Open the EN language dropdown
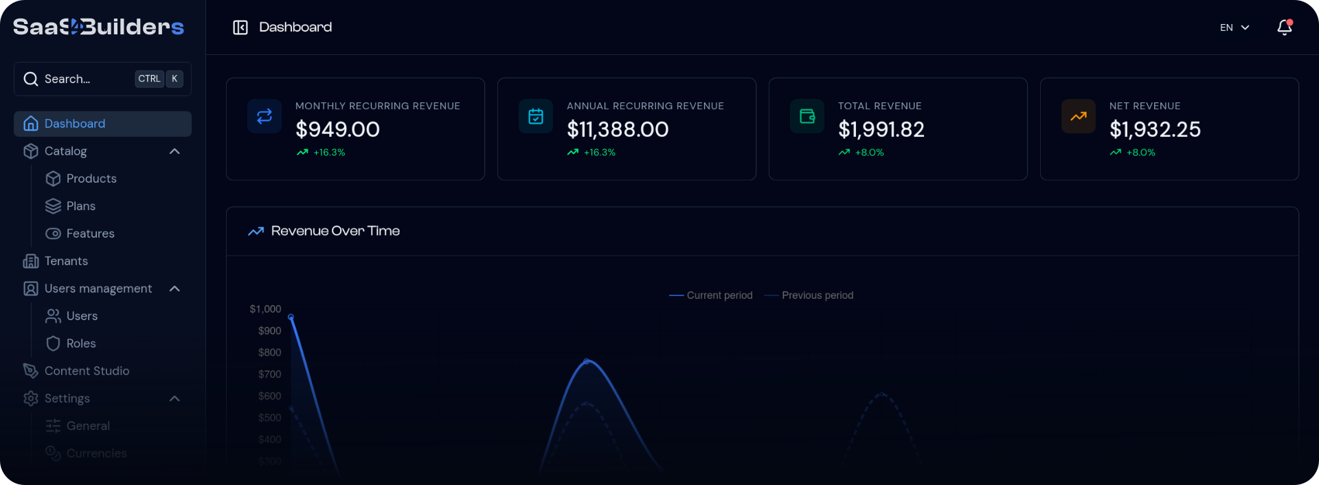 [1235, 27]
